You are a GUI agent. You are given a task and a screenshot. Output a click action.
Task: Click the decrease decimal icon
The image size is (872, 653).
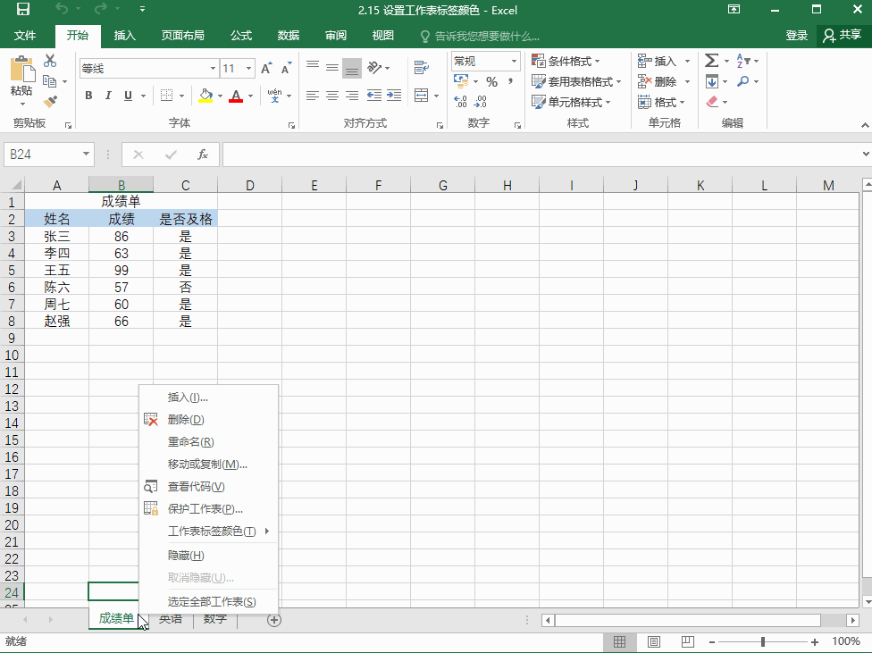pos(481,101)
